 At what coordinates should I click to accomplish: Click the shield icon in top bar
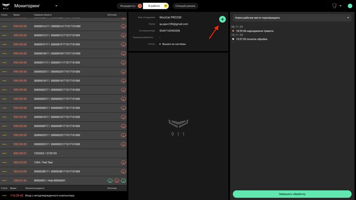(334, 6)
